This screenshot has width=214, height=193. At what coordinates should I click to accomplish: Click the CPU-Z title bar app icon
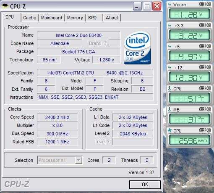coord(5,6)
